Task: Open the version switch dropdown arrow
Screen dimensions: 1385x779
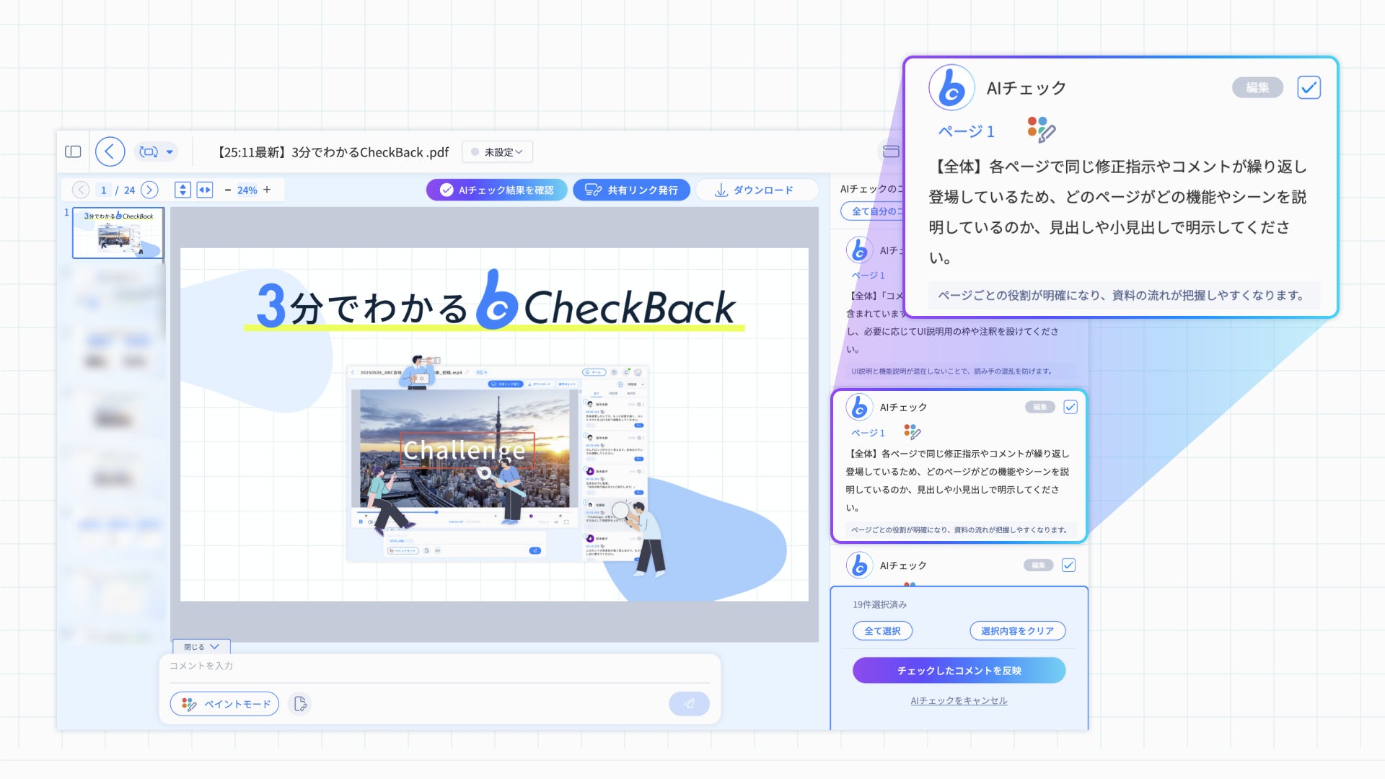Action: [170, 151]
